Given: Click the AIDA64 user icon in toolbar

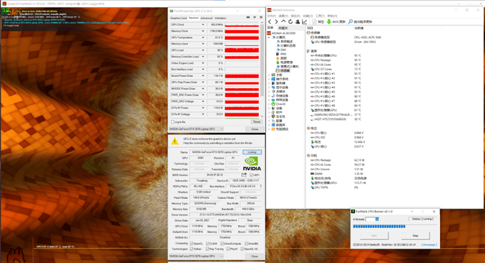Looking at the screenshot, I should pyautogui.click(x=297, y=22).
